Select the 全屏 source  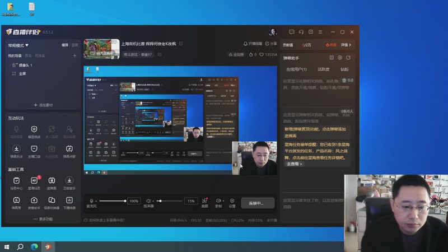[19, 74]
